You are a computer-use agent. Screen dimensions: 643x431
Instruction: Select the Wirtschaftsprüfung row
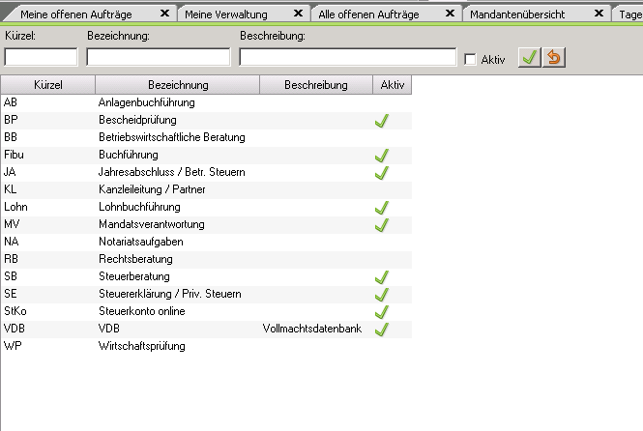(x=141, y=346)
